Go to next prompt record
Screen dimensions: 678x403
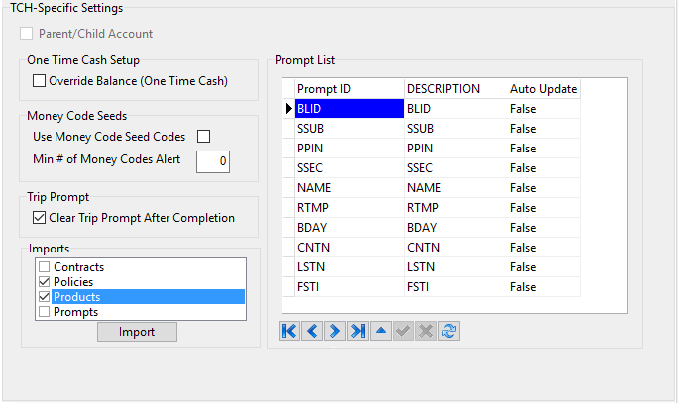pos(335,331)
